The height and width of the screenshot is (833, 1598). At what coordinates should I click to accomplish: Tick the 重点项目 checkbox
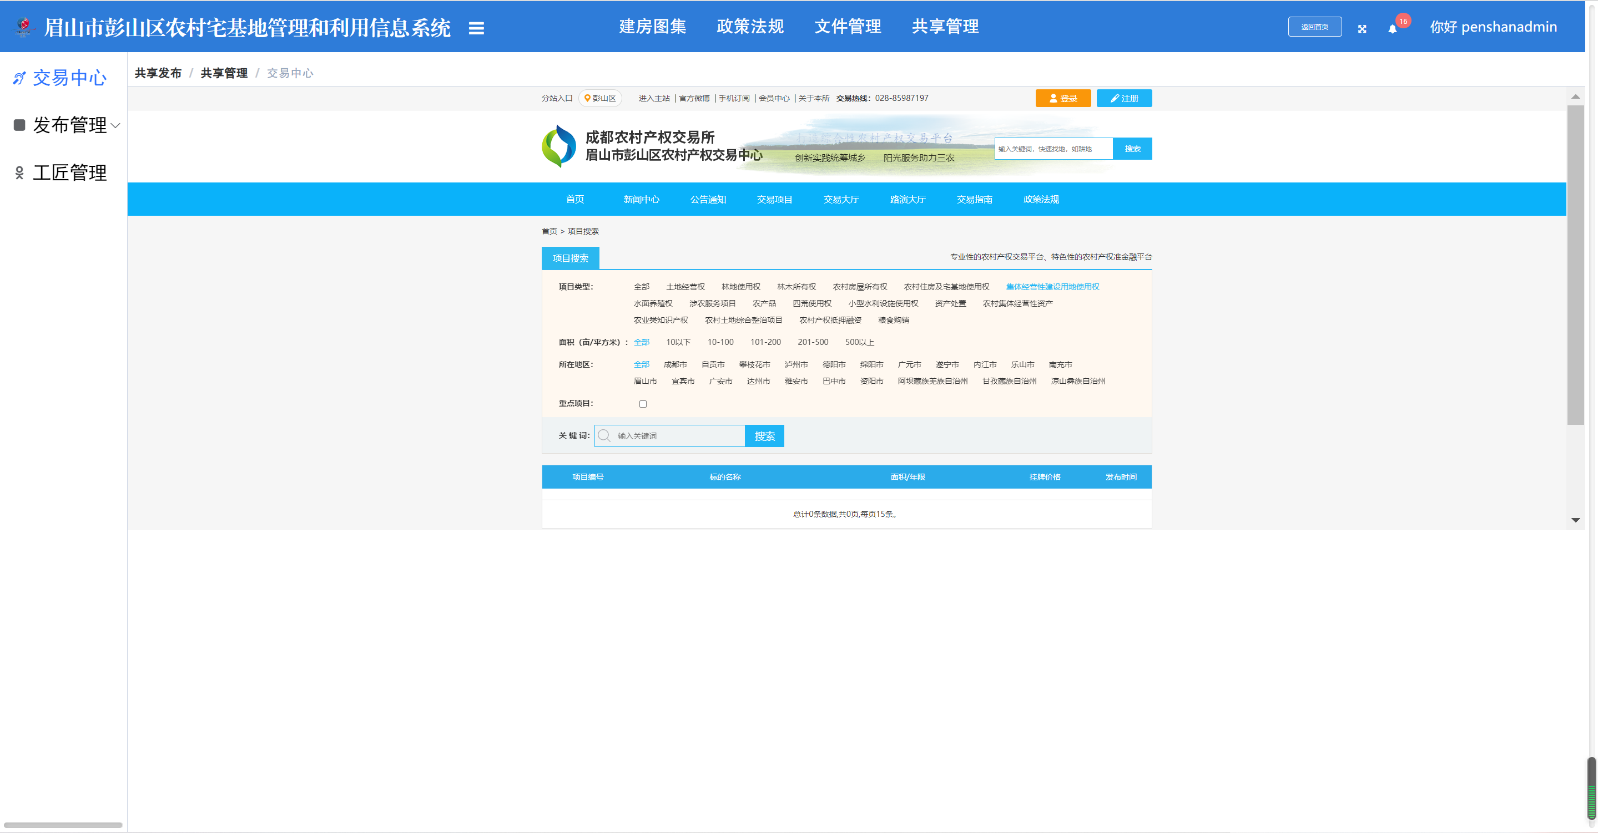[x=643, y=404]
